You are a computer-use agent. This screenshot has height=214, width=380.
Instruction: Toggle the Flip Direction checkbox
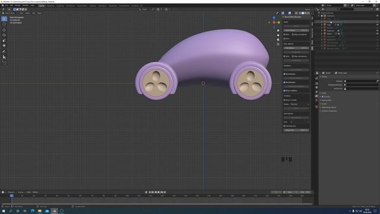pyautogui.click(x=284, y=126)
